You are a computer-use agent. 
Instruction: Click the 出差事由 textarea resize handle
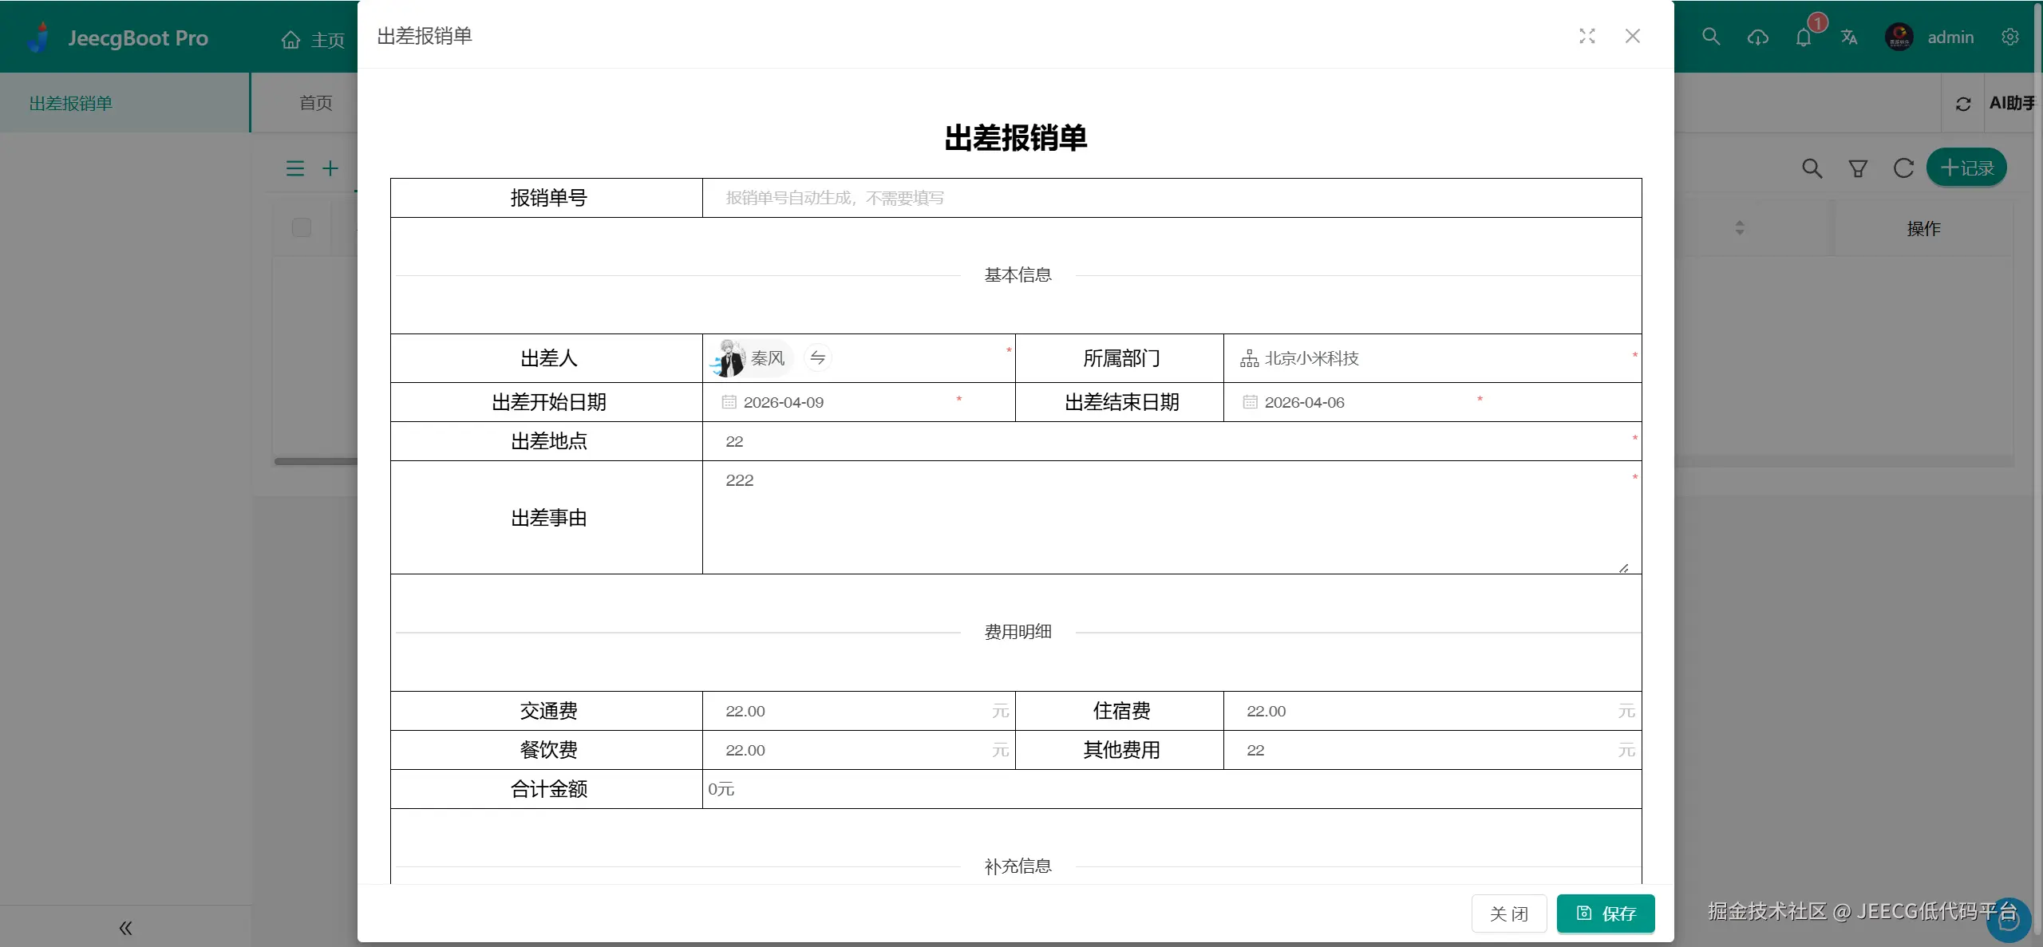coord(1623,568)
